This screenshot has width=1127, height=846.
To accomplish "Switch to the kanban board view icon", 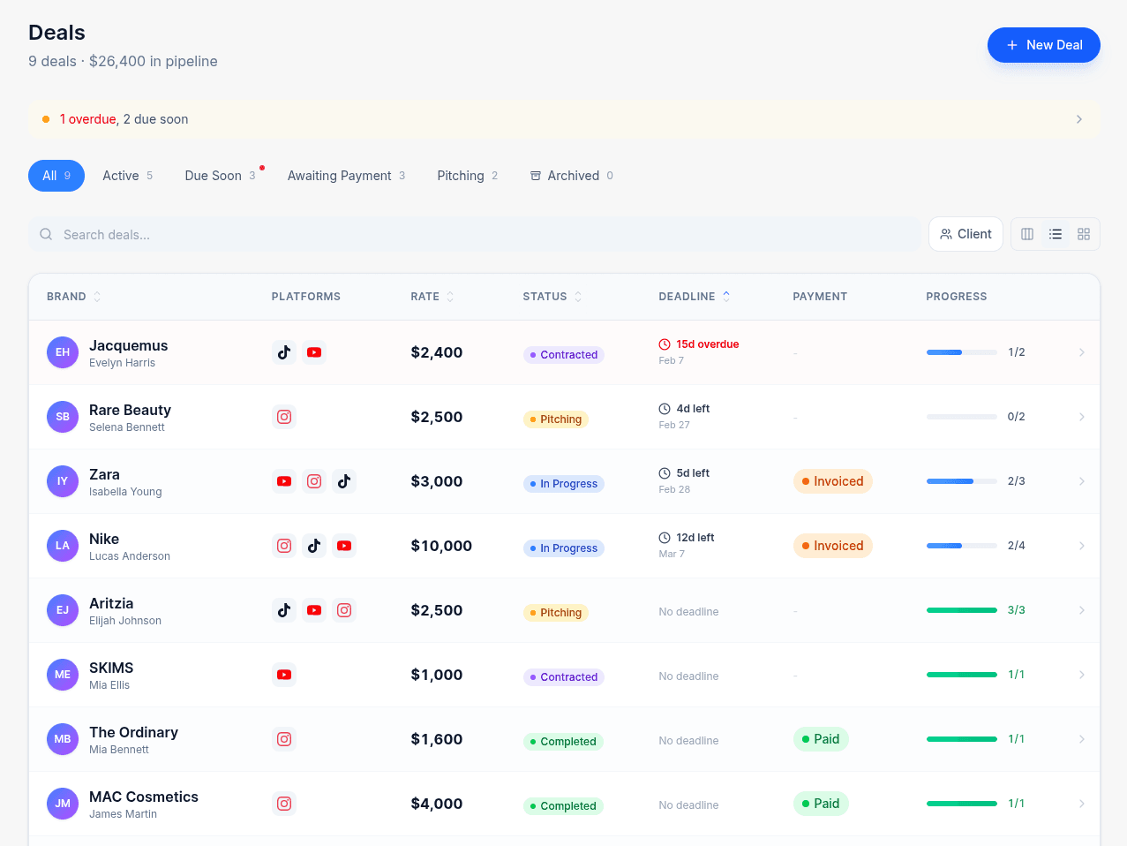I will coord(1026,234).
